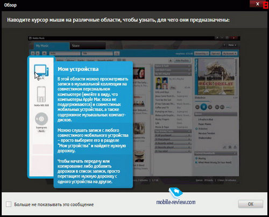This screenshot has height=217, width=269.
Task: Open the Menu dropdown
Action: (x=232, y=45)
